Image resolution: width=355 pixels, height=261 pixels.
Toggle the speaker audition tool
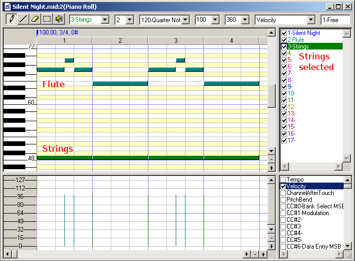click(x=59, y=19)
